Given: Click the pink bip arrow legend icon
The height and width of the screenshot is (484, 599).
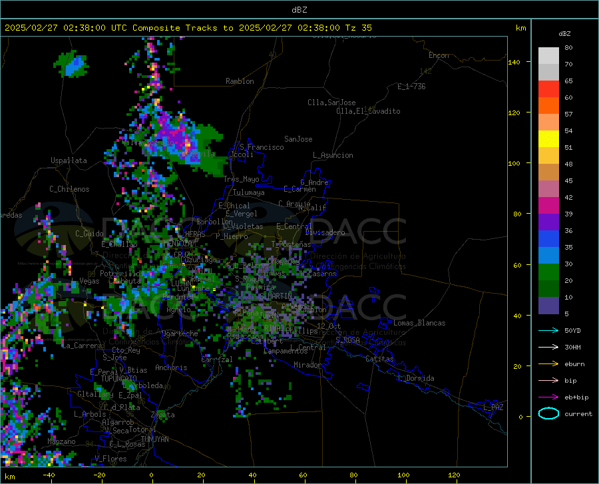Looking at the screenshot, I should tap(548, 381).
